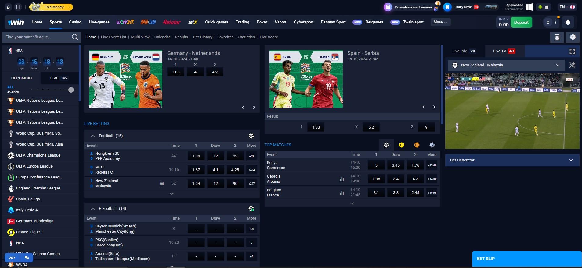Open the More navigation dropdown
The width and height of the screenshot is (582, 268).
(x=440, y=22)
